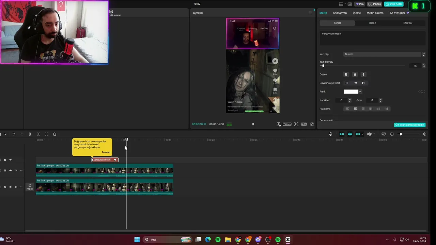Viewport: 436px width, 245px height.
Task: Mute the upper he fuck up.mp4 track
Action: [x=16, y=170]
